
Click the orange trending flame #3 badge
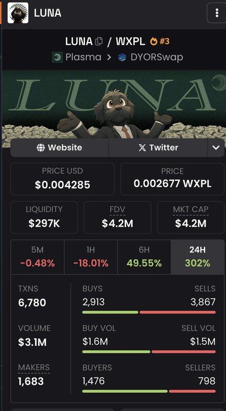(x=159, y=42)
